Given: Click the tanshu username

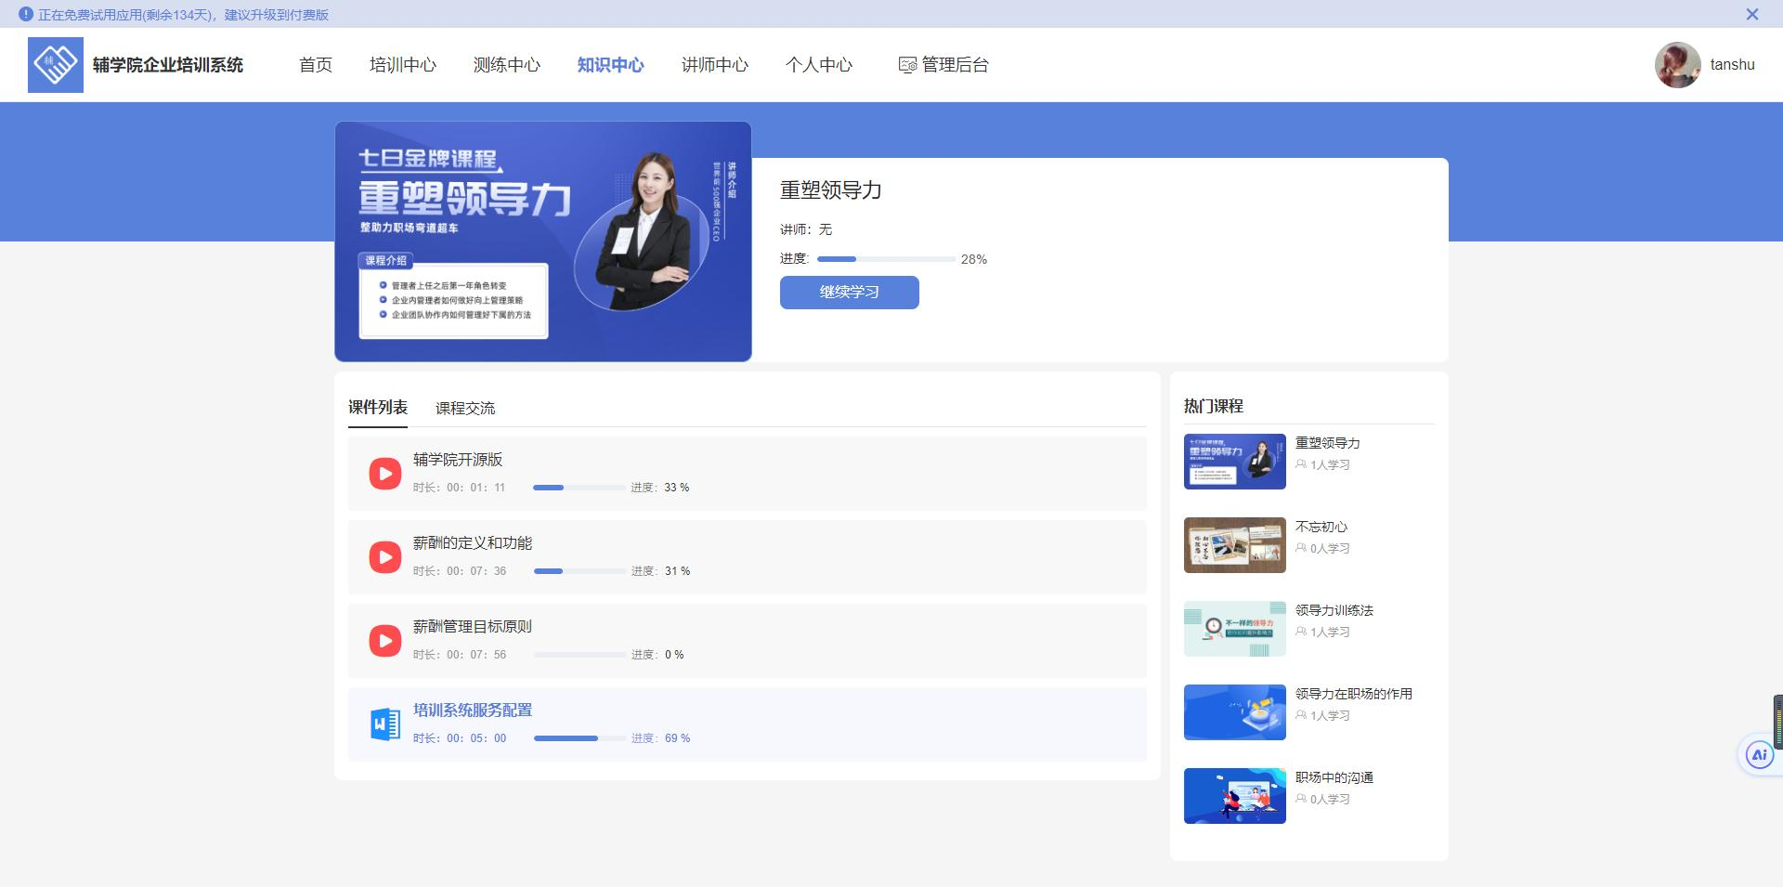Looking at the screenshot, I should [x=1733, y=65].
